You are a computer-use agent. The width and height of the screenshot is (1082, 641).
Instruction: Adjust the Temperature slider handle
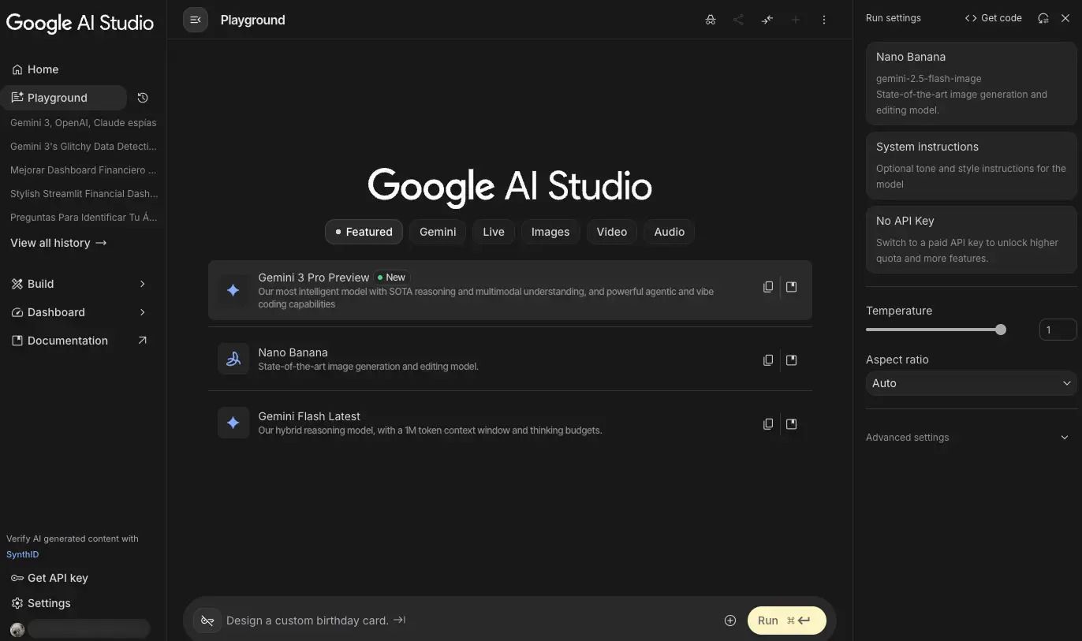pyautogui.click(x=1001, y=330)
